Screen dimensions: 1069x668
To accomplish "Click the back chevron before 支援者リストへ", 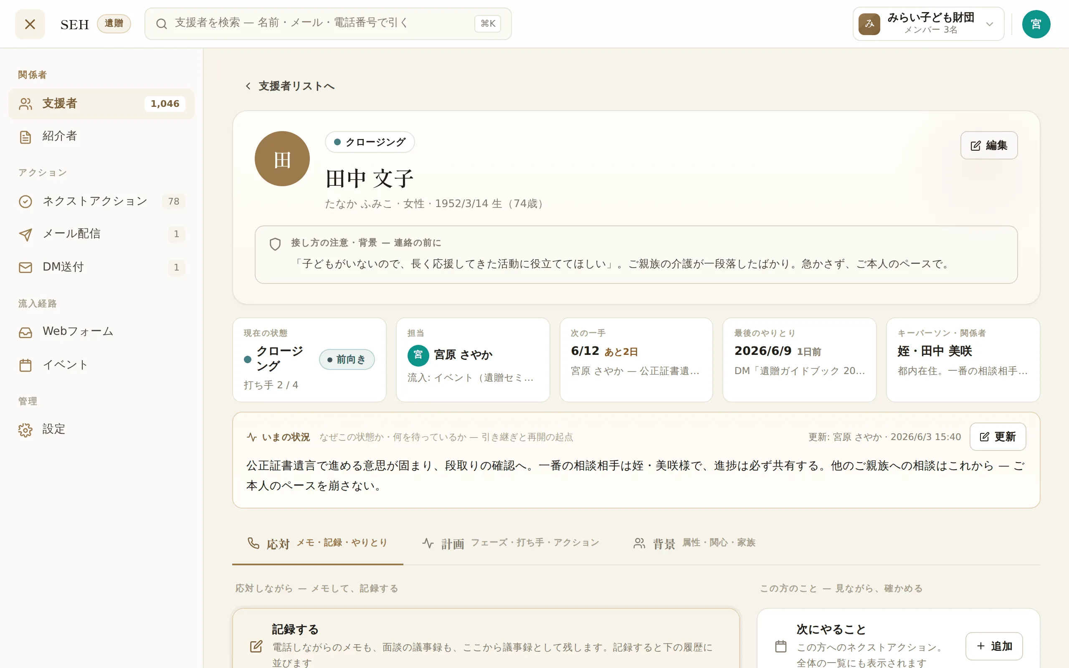I will pyautogui.click(x=248, y=86).
